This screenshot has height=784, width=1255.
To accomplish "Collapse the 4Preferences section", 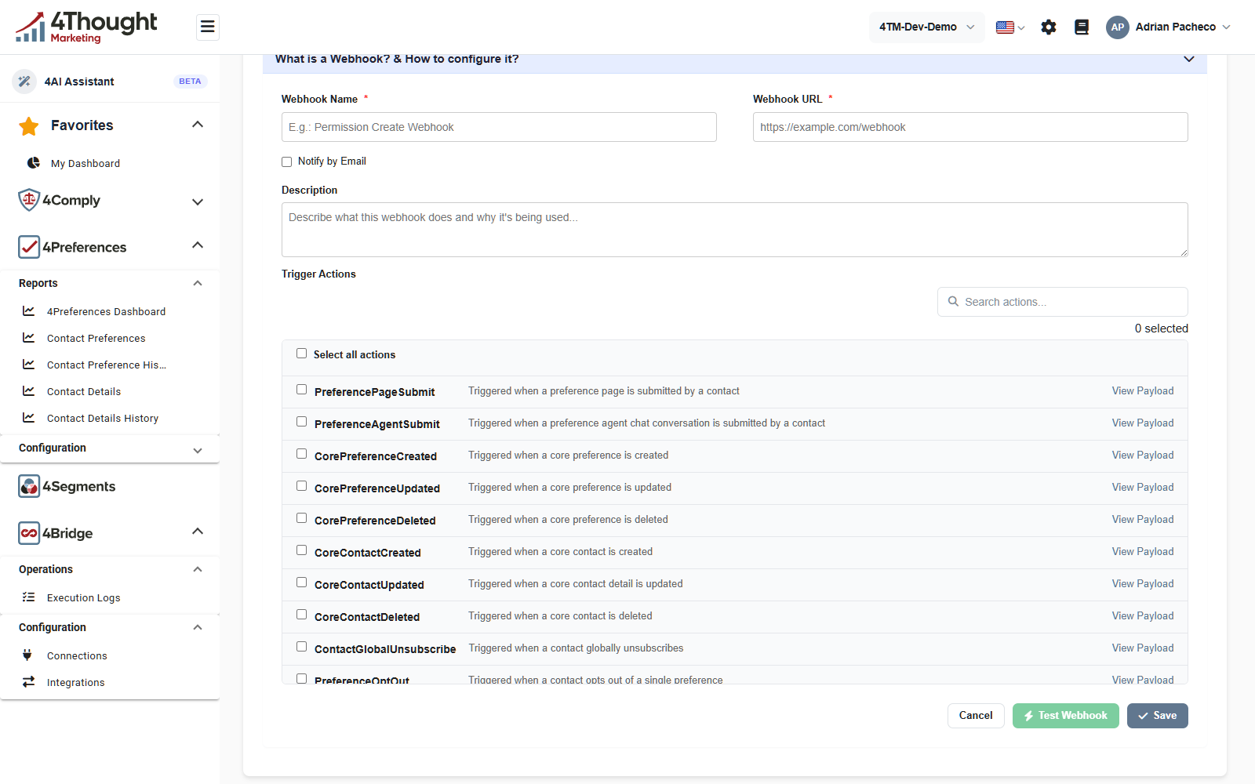I will [x=198, y=245].
